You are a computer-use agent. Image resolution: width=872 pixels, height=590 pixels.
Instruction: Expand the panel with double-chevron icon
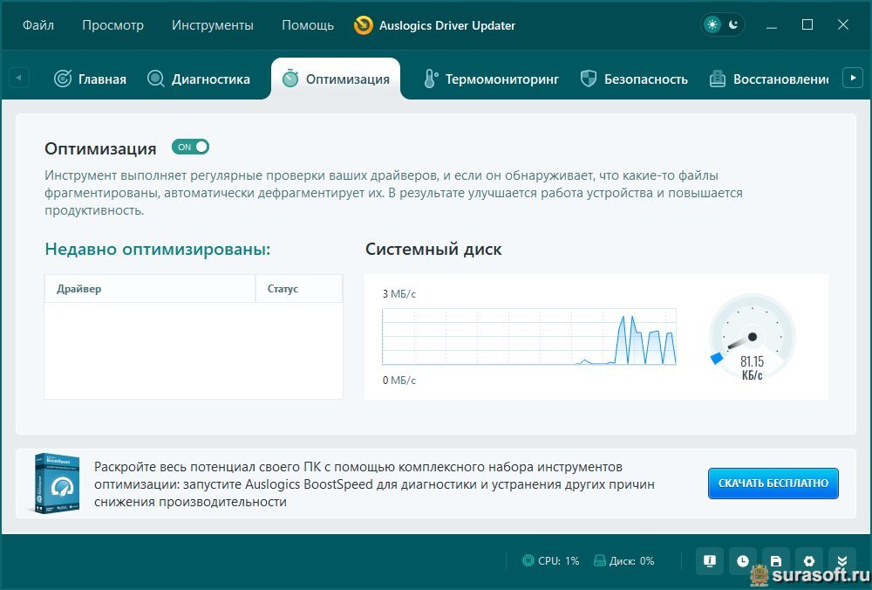coord(842,561)
